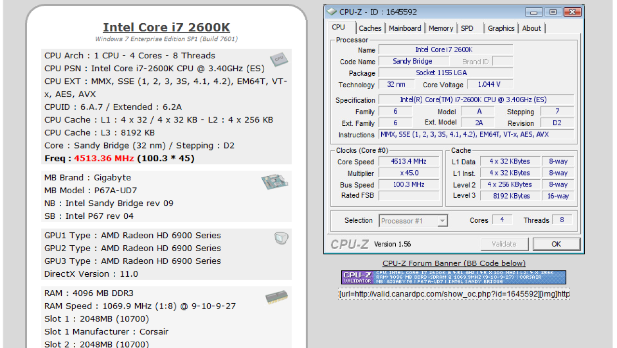Click the CPU chip icon in CPU section
Screen dimensions: 617x348
pos(279,59)
